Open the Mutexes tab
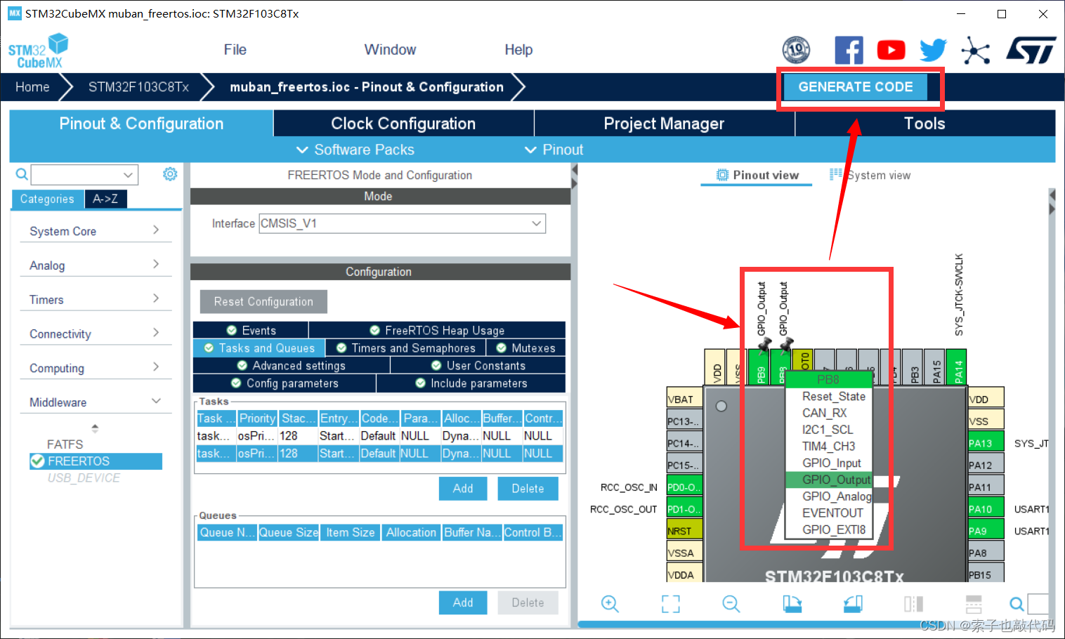1065x639 pixels. [525, 348]
